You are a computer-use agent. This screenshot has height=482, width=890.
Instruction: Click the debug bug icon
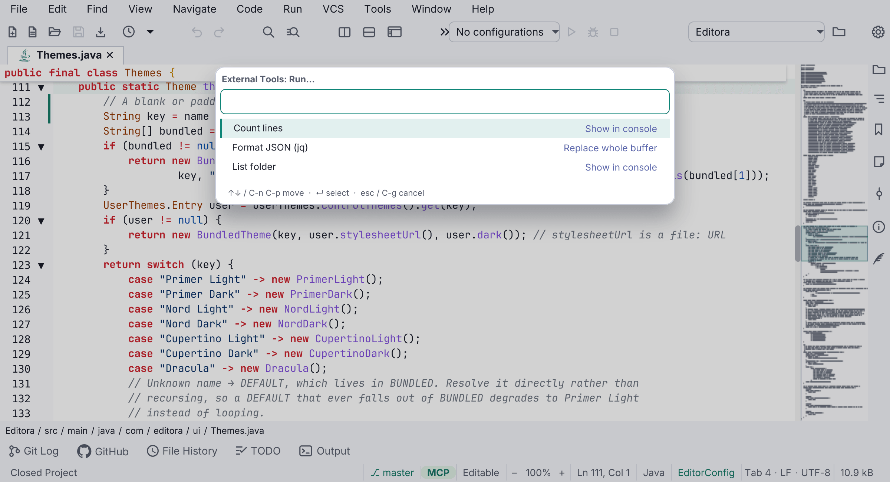(x=593, y=32)
